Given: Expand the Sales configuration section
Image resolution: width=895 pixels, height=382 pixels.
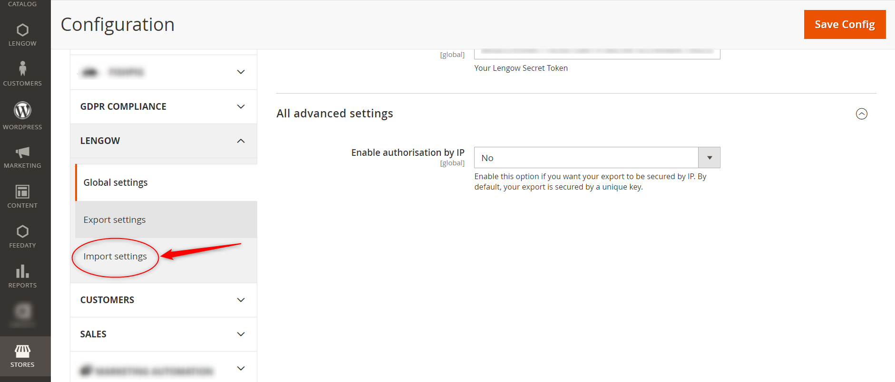Looking at the screenshot, I should pyautogui.click(x=163, y=334).
